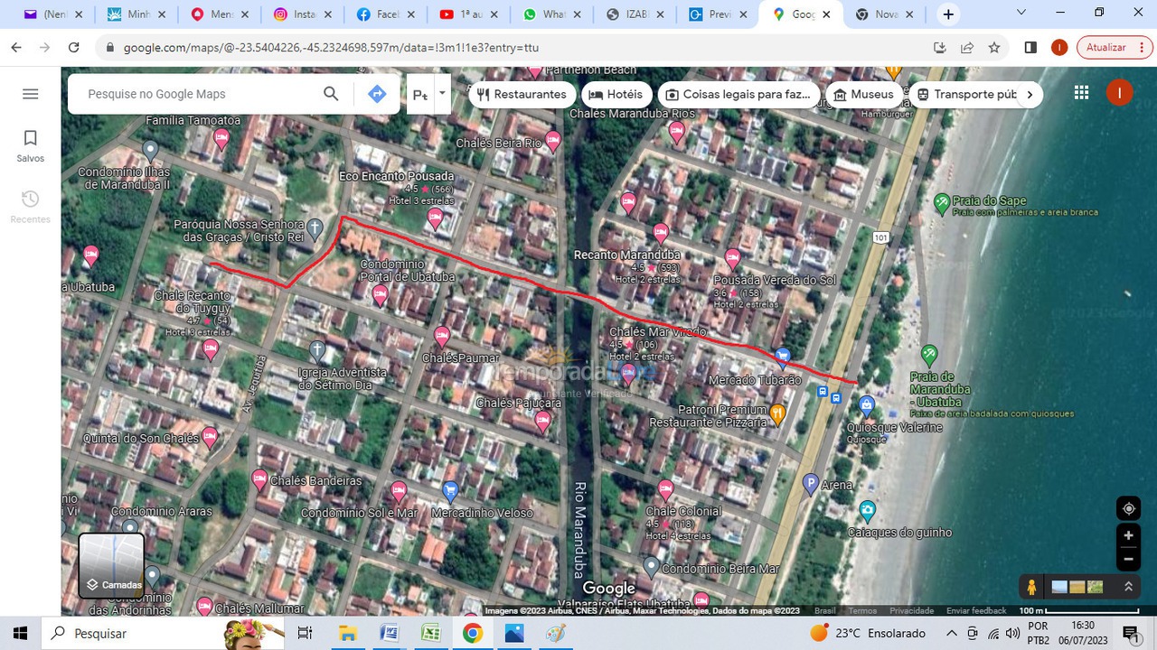
Task: Zoom in on the map
Action: pos(1128,535)
